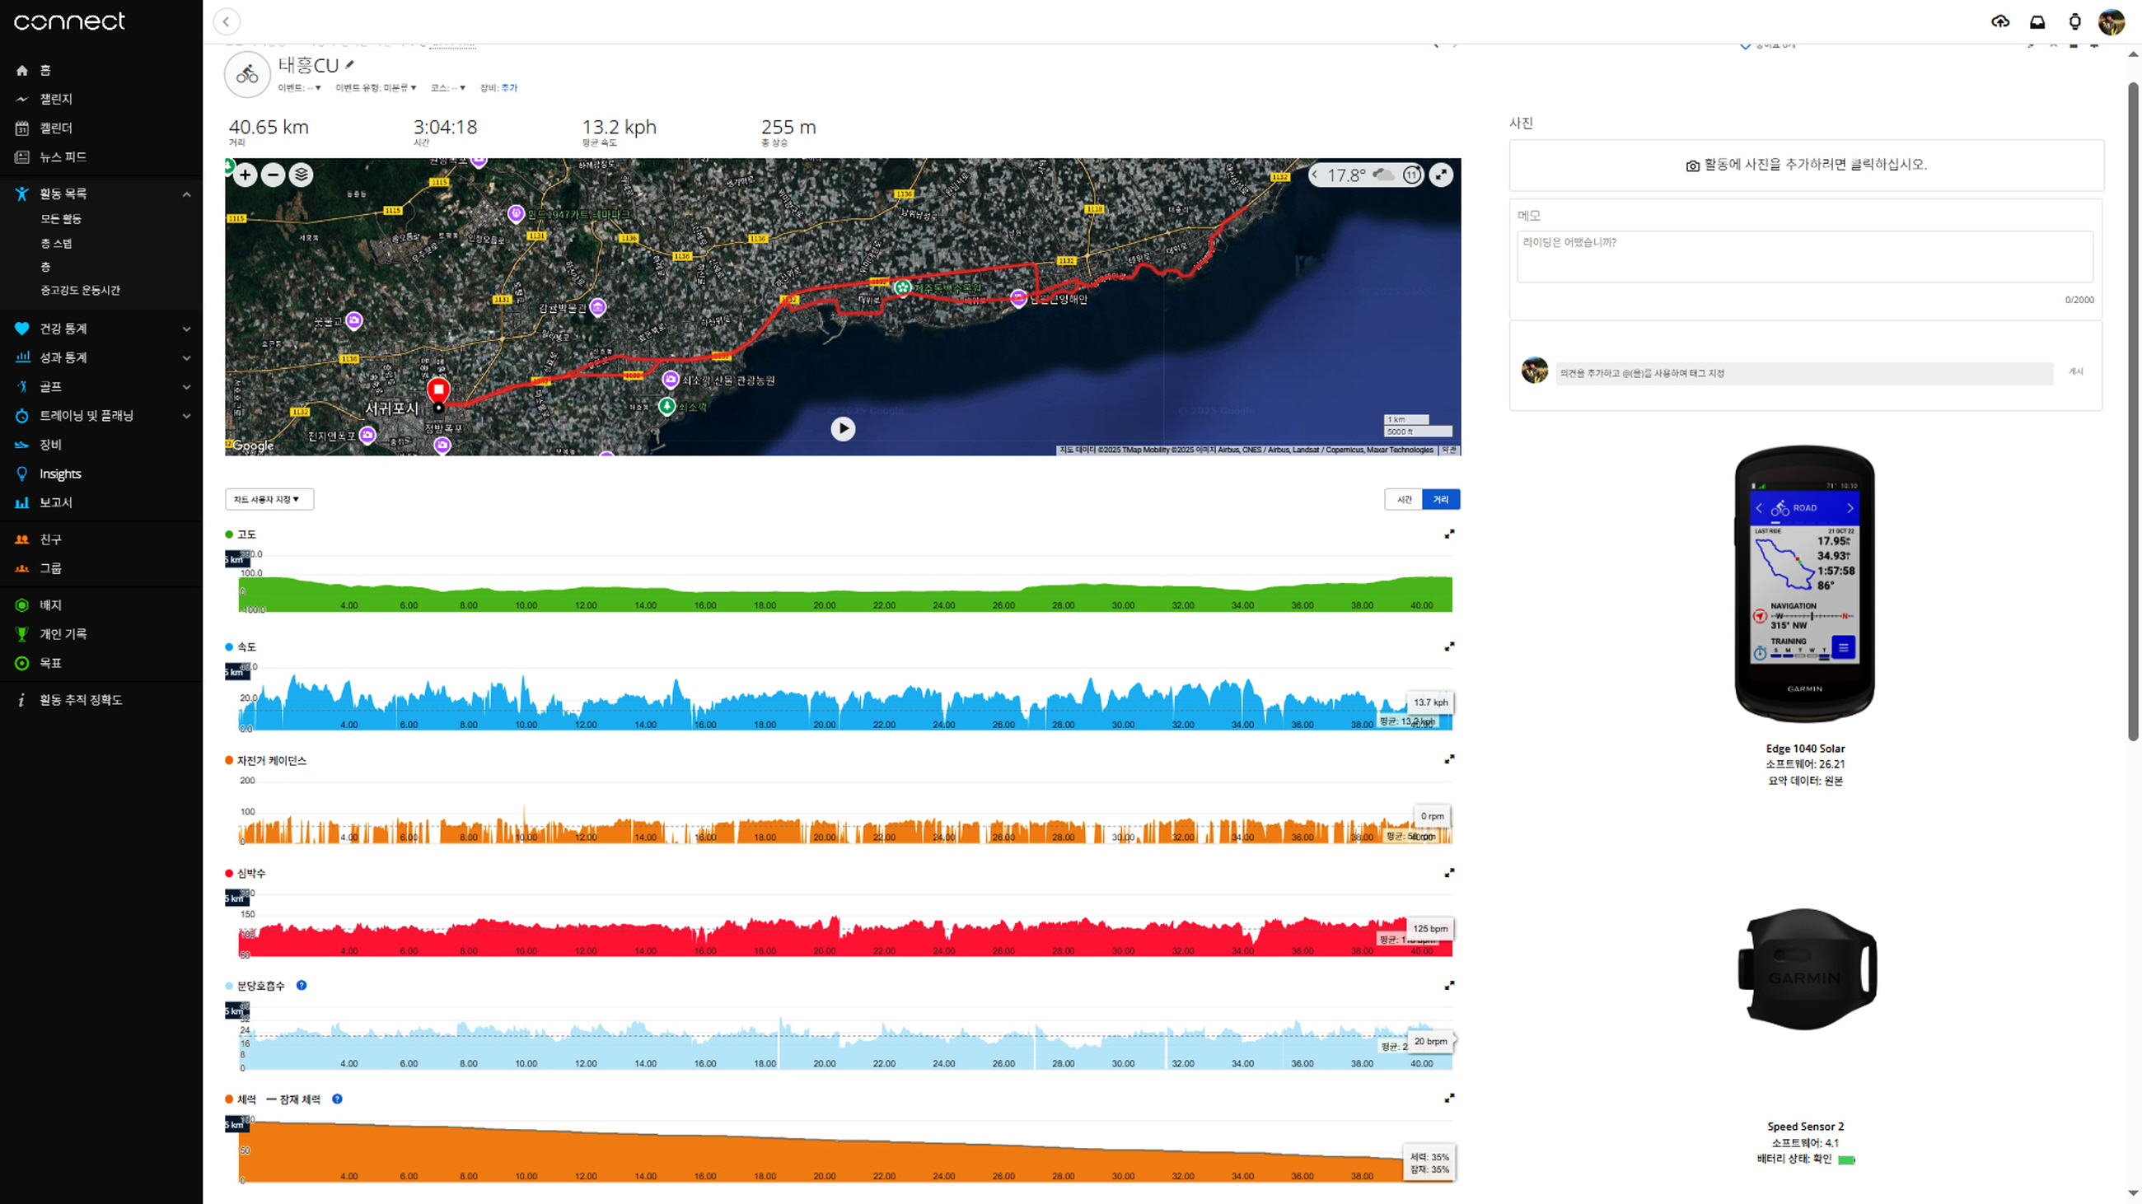This screenshot has height=1204, width=2142.
Task: Expand the map to fullscreen
Action: pyautogui.click(x=1441, y=175)
